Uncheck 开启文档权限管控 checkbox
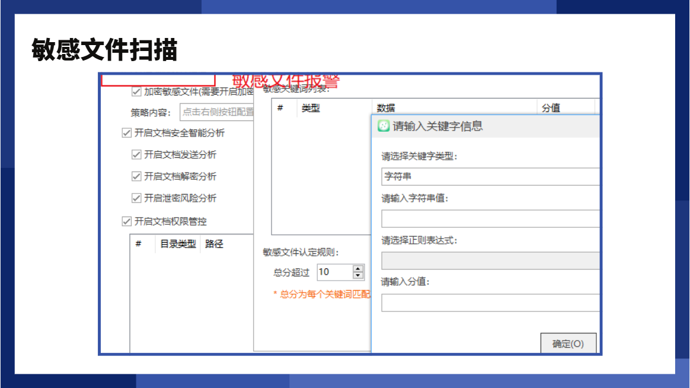The width and height of the screenshot is (690, 388). click(127, 221)
